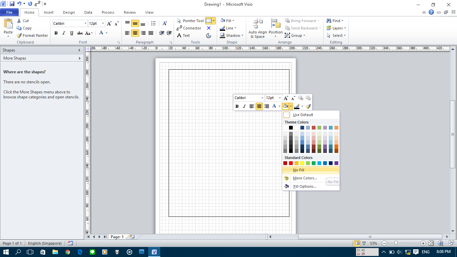Apply bullets to the paragraph
The width and height of the screenshot is (457, 257).
[x=154, y=23]
